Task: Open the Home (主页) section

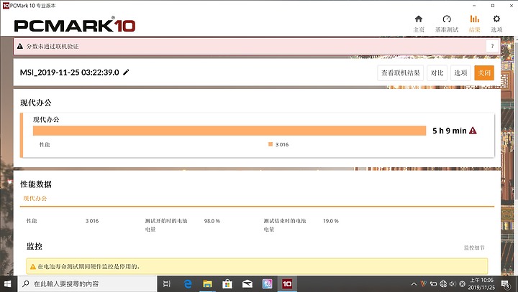Action: coord(419,24)
